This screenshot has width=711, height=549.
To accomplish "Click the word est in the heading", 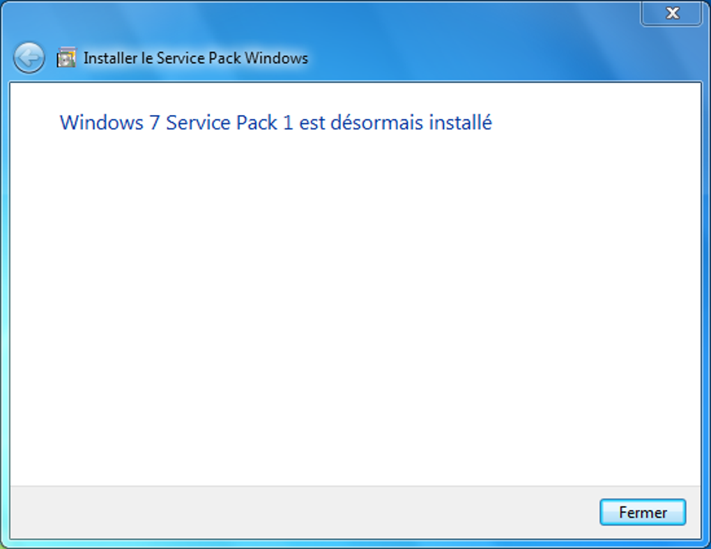I will [312, 123].
